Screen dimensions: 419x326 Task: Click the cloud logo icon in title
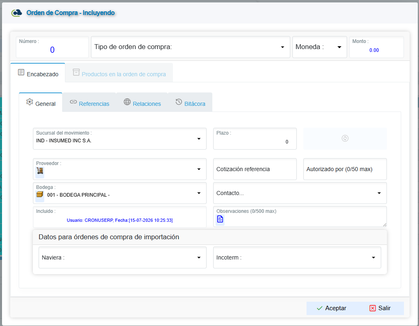17,13
